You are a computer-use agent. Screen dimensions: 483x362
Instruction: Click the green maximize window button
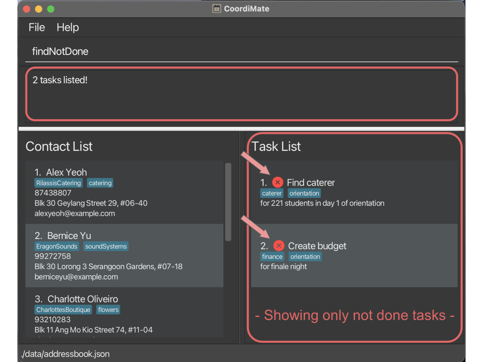pyautogui.click(x=50, y=9)
